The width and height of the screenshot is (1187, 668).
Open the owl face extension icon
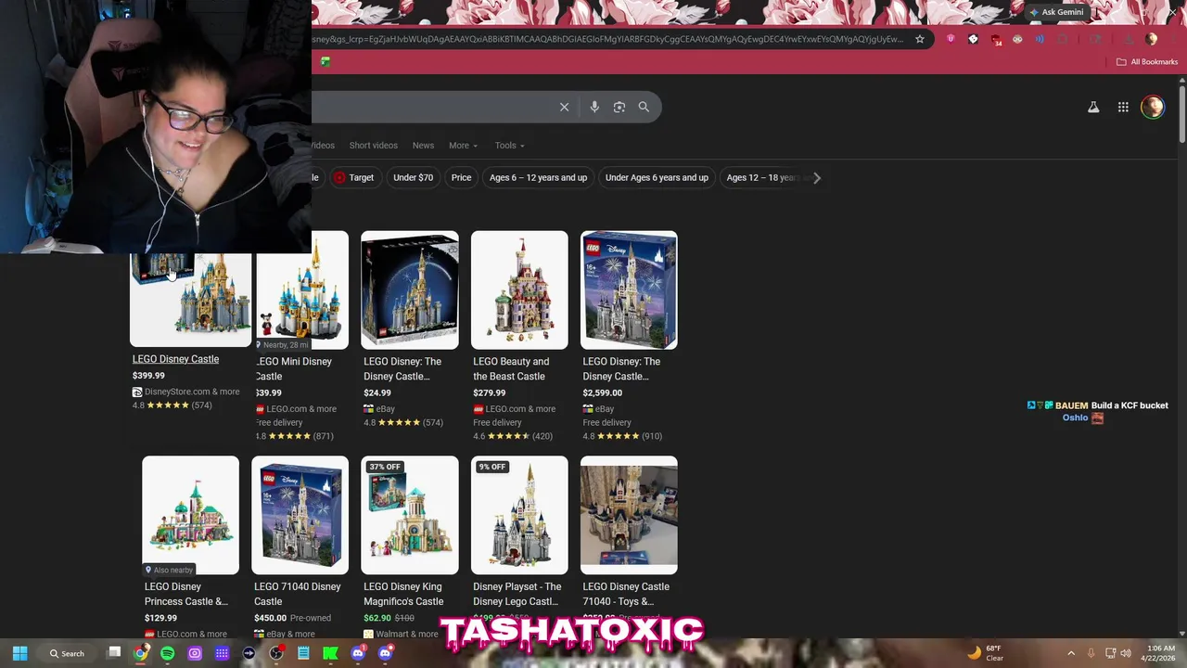tap(1017, 39)
